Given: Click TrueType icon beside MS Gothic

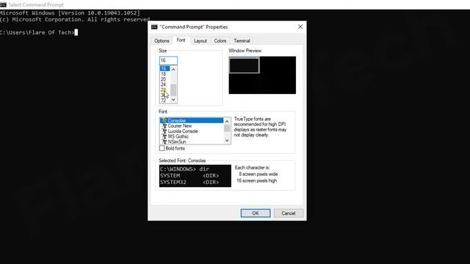Looking at the screenshot, I should (164, 136).
